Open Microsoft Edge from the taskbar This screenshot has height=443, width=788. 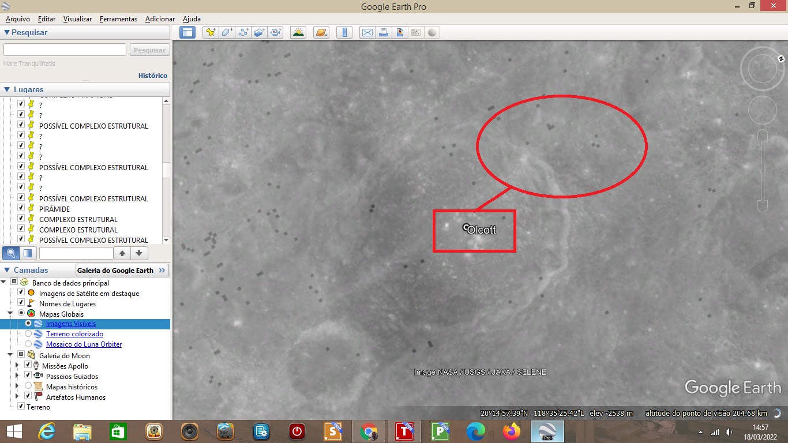pyautogui.click(x=475, y=431)
